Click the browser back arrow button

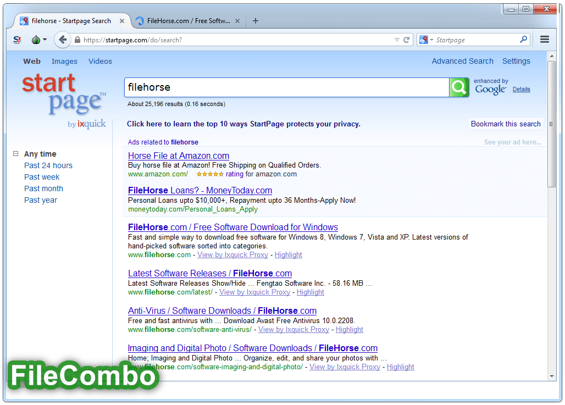point(62,40)
